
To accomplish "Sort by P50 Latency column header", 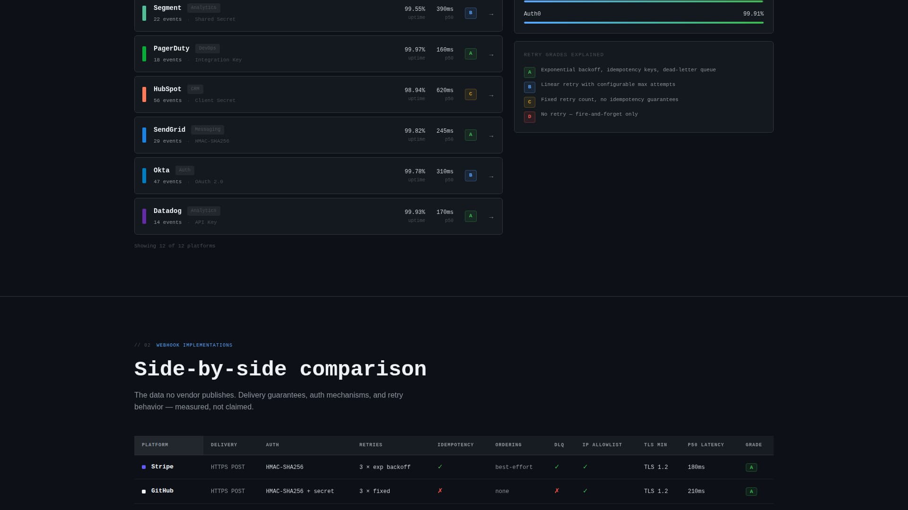I will [706, 445].
